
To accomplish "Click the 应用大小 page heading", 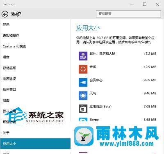I will (x=88, y=28).
